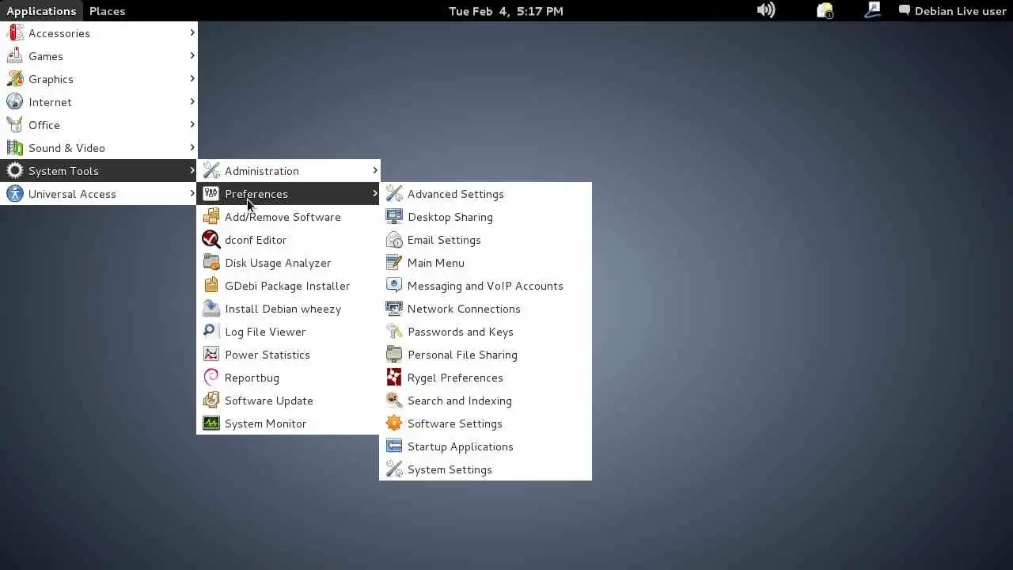Open the volume control in top panel
This screenshot has height=570, width=1013.
tap(766, 10)
